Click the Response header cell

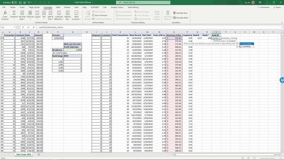[x=97, y=35]
